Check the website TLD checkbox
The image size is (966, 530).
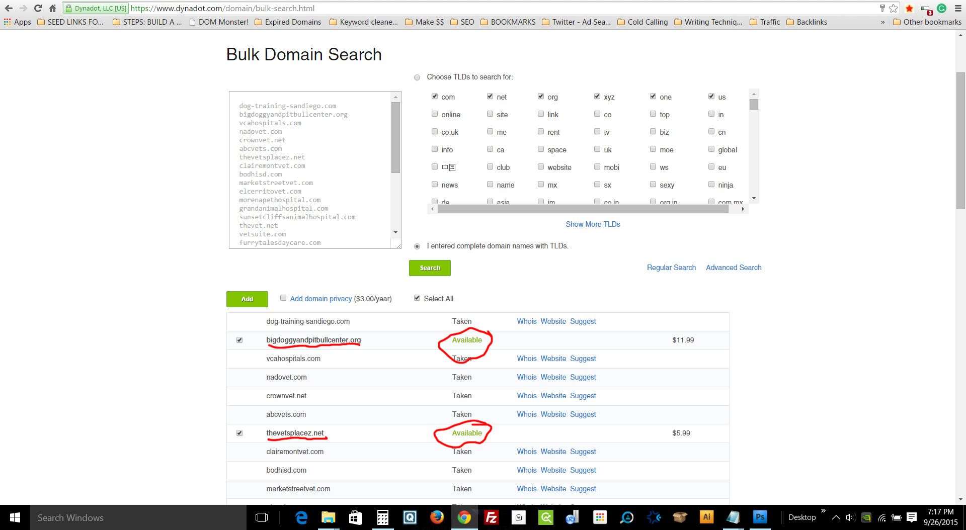pos(541,166)
